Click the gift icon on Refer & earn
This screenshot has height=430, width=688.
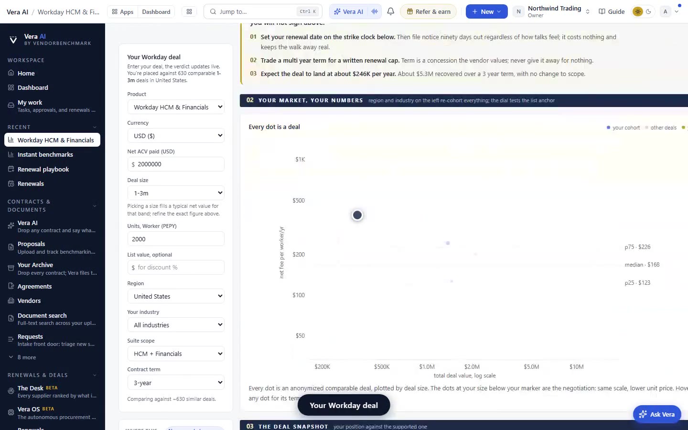click(409, 11)
